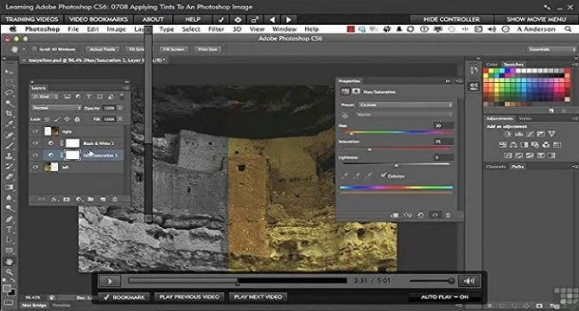579x311 pixels.
Task: Click the Create new layer icon
Action: (103, 200)
